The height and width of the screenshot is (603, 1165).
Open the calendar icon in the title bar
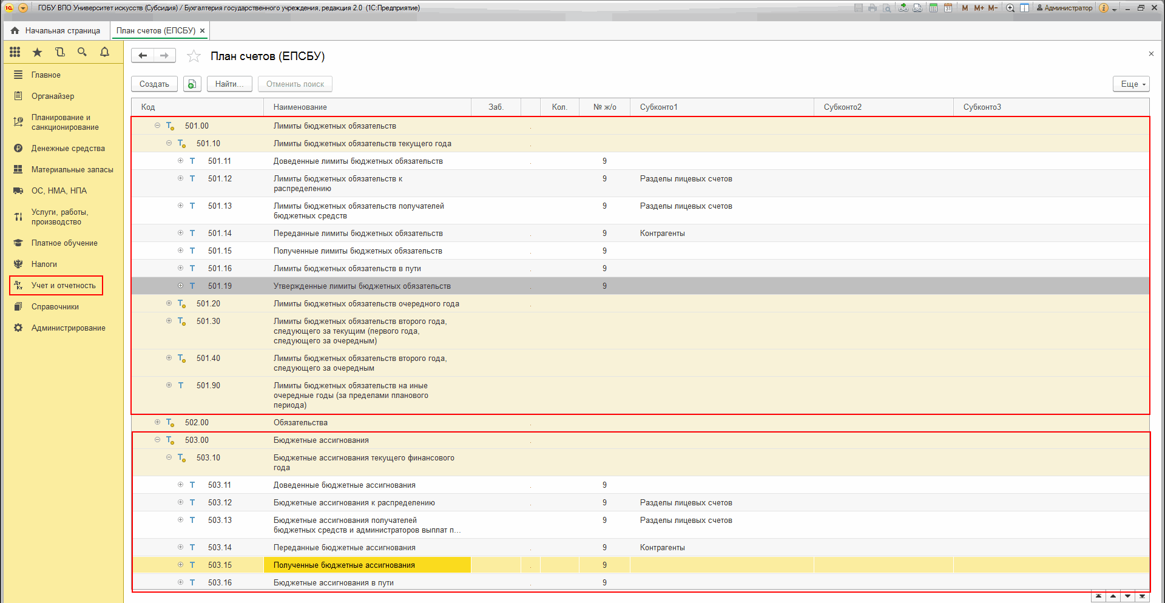(x=948, y=8)
